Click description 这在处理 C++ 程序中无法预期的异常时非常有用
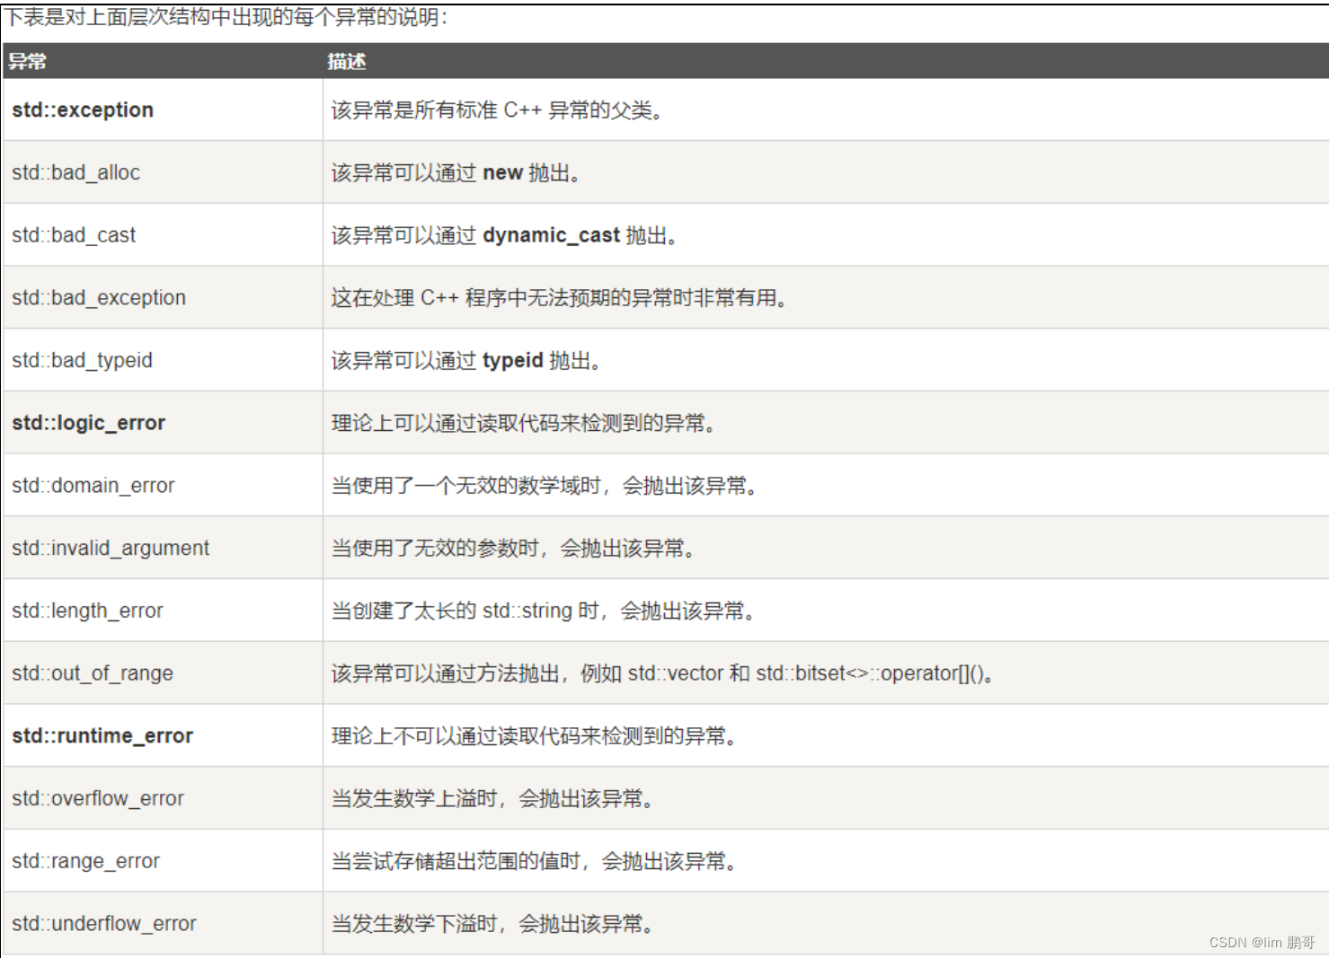 (x=559, y=298)
